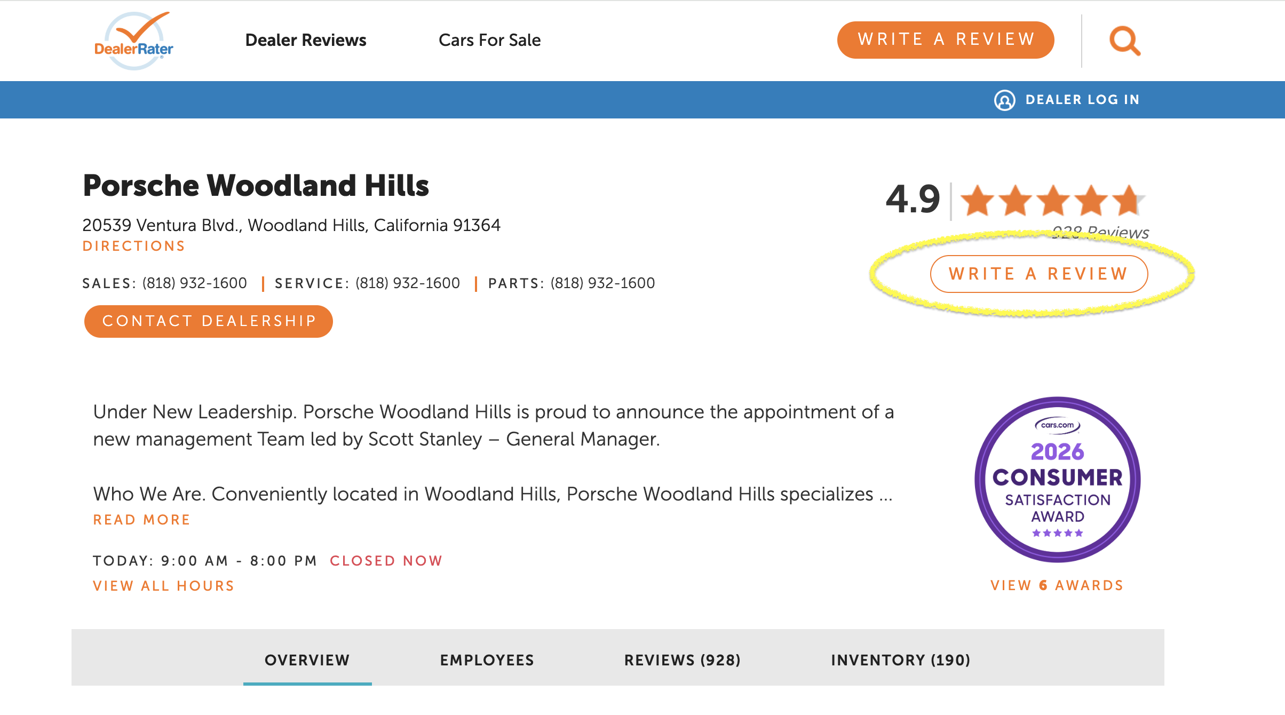Open the 2026 Consumer Satisfaction Award badge
The image size is (1285, 715).
pos(1057,479)
